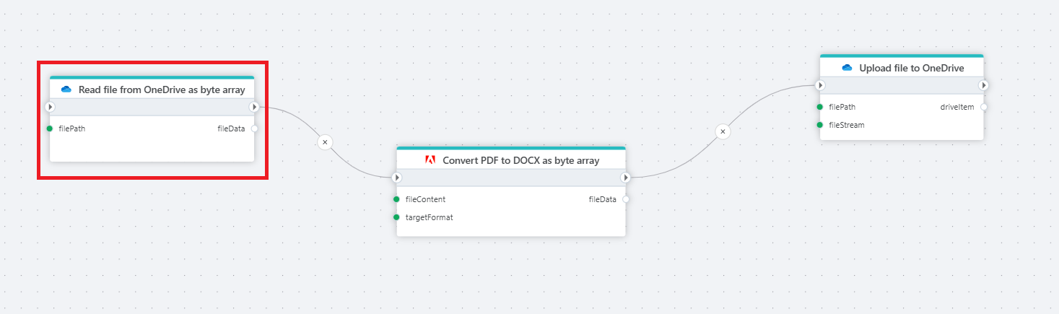1059x314 pixels.
Task: Select the fileData output port on Read file node
Action: pyautogui.click(x=254, y=128)
